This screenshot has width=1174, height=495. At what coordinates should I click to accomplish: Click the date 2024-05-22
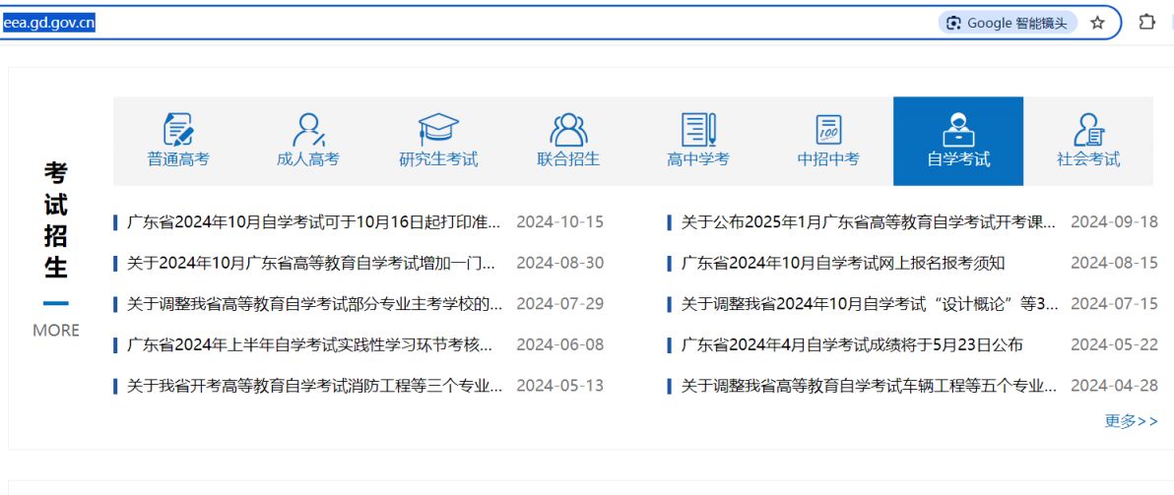point(1114,345)
